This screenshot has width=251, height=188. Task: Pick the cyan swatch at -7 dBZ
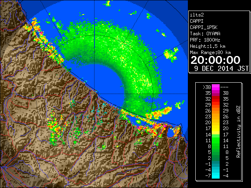coord(216,176)
